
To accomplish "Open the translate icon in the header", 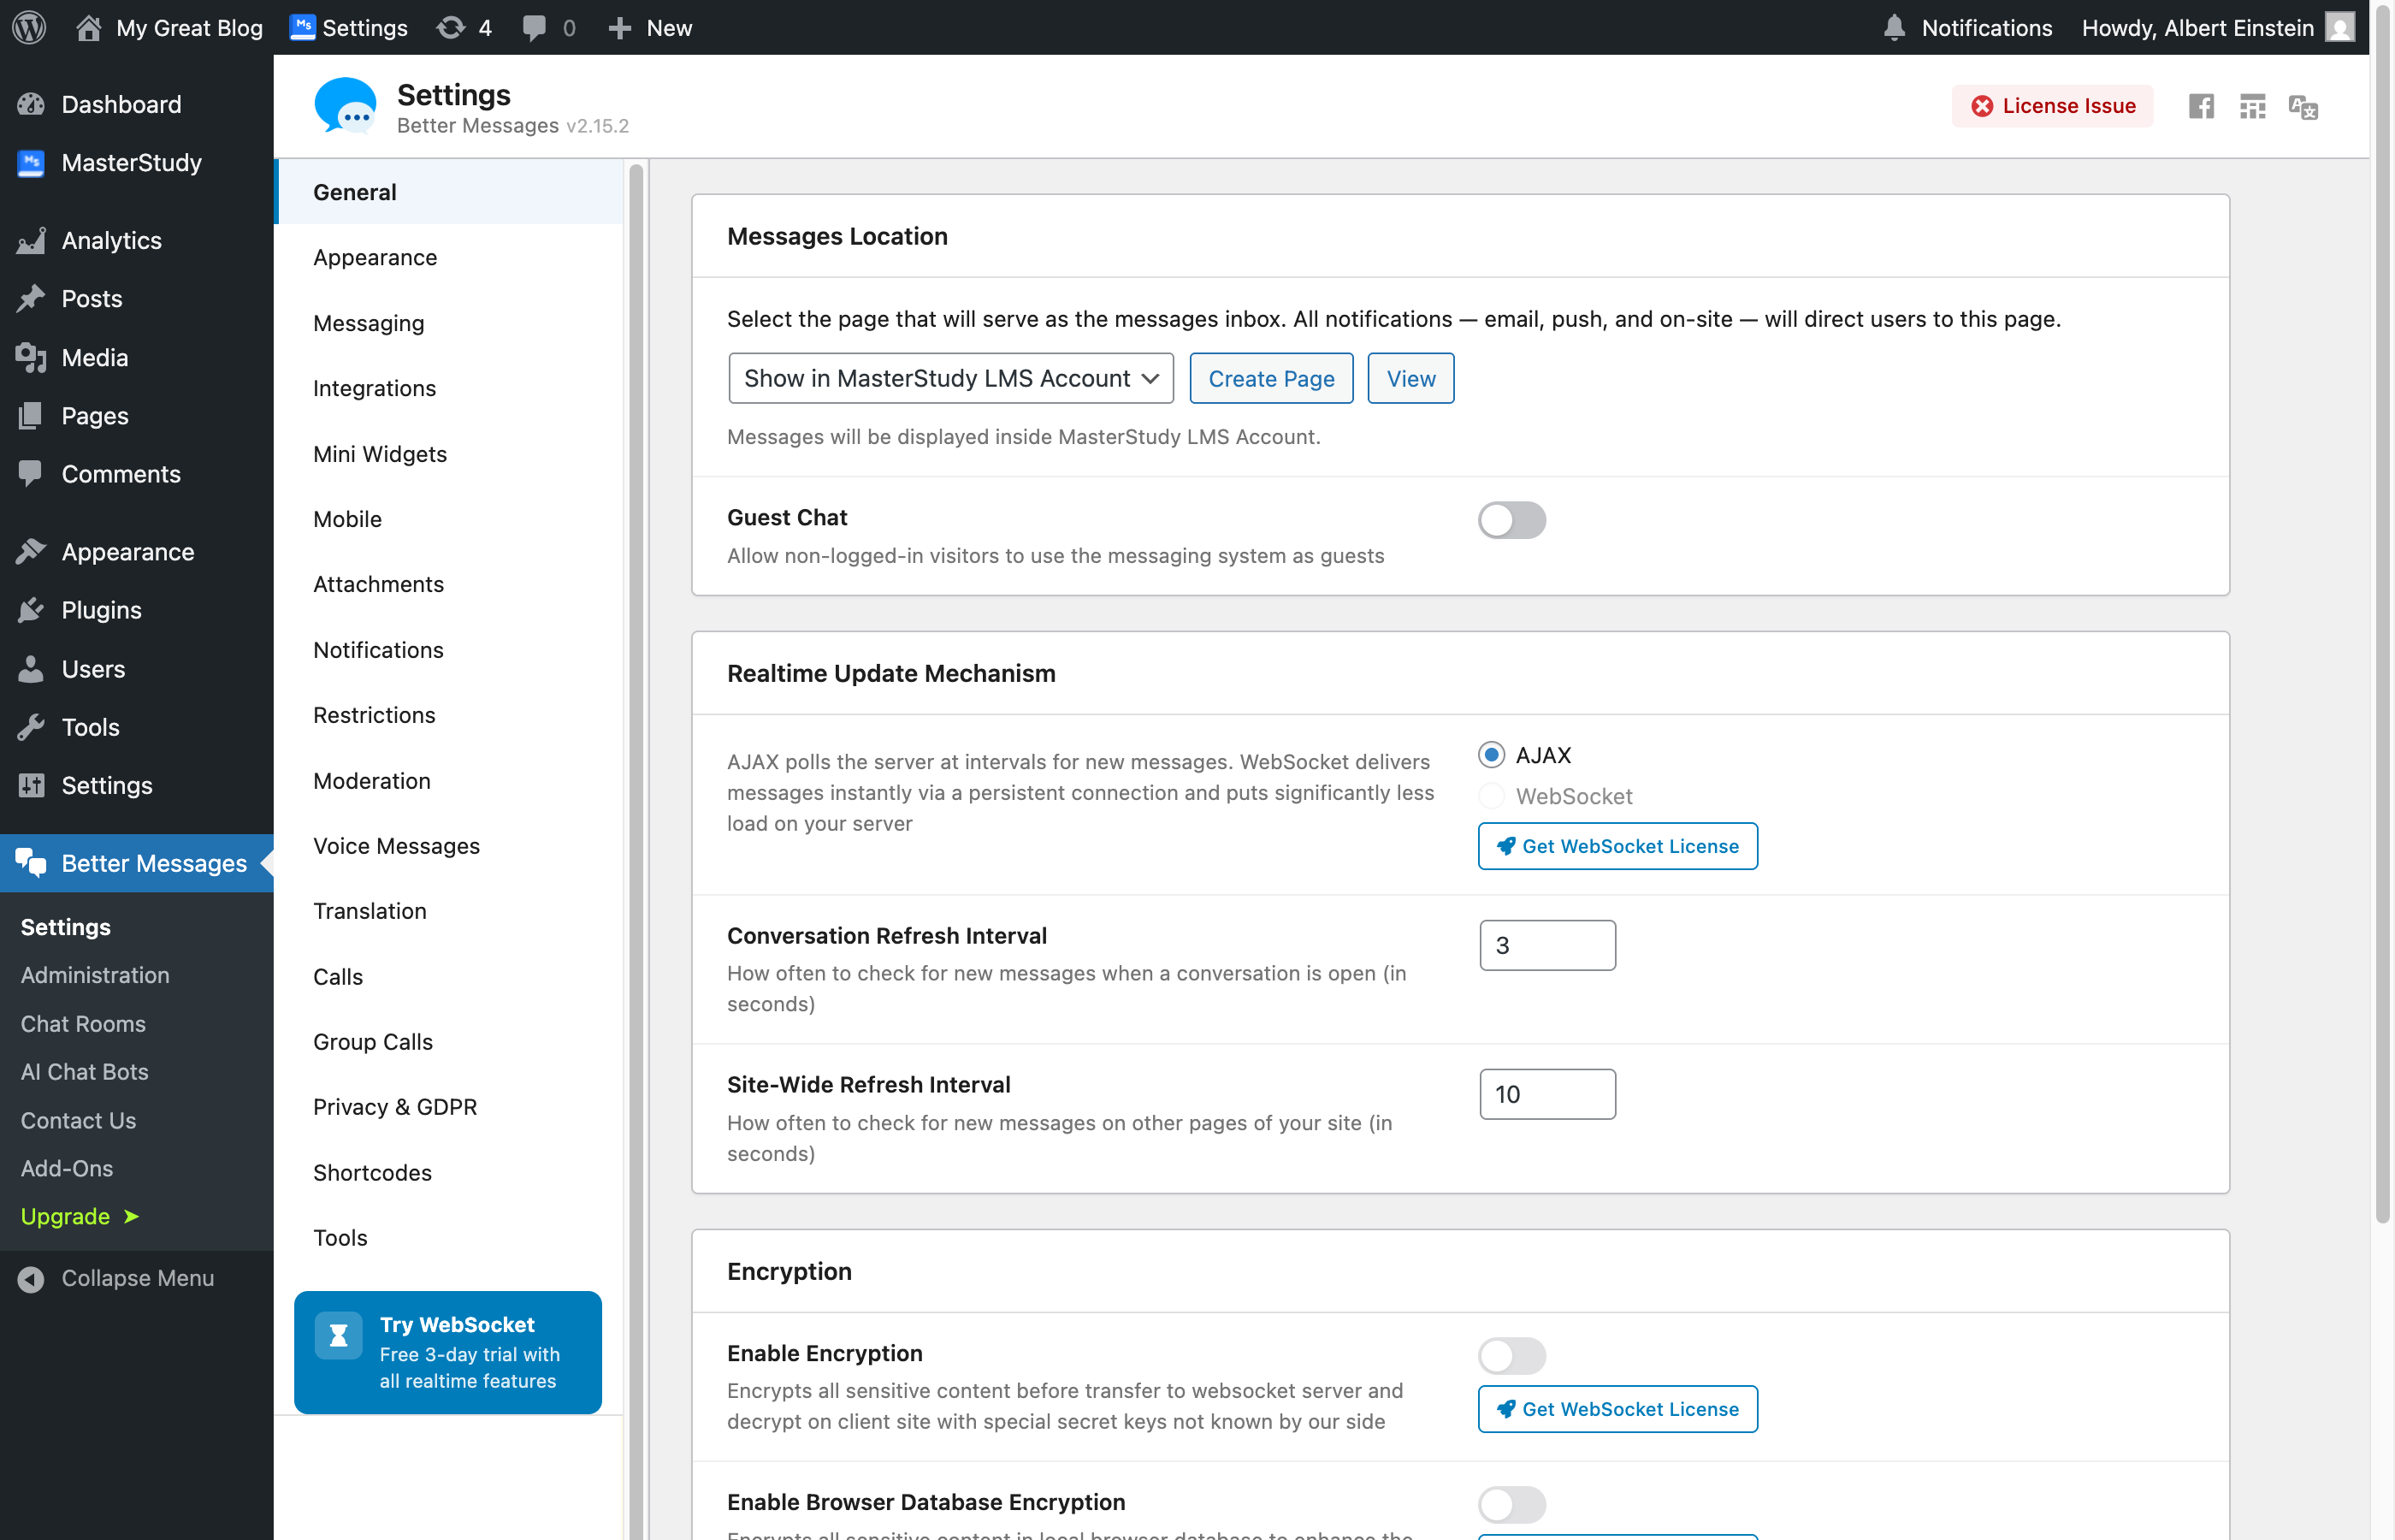I will point(2303,106).
